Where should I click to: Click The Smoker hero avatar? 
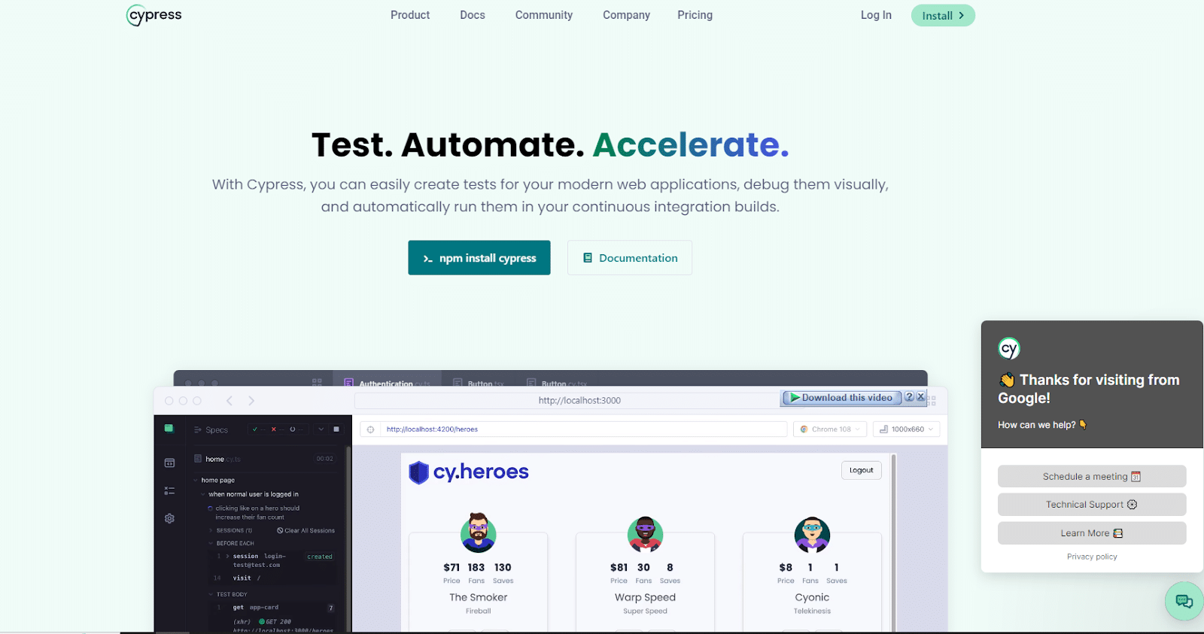click(478, 532)
